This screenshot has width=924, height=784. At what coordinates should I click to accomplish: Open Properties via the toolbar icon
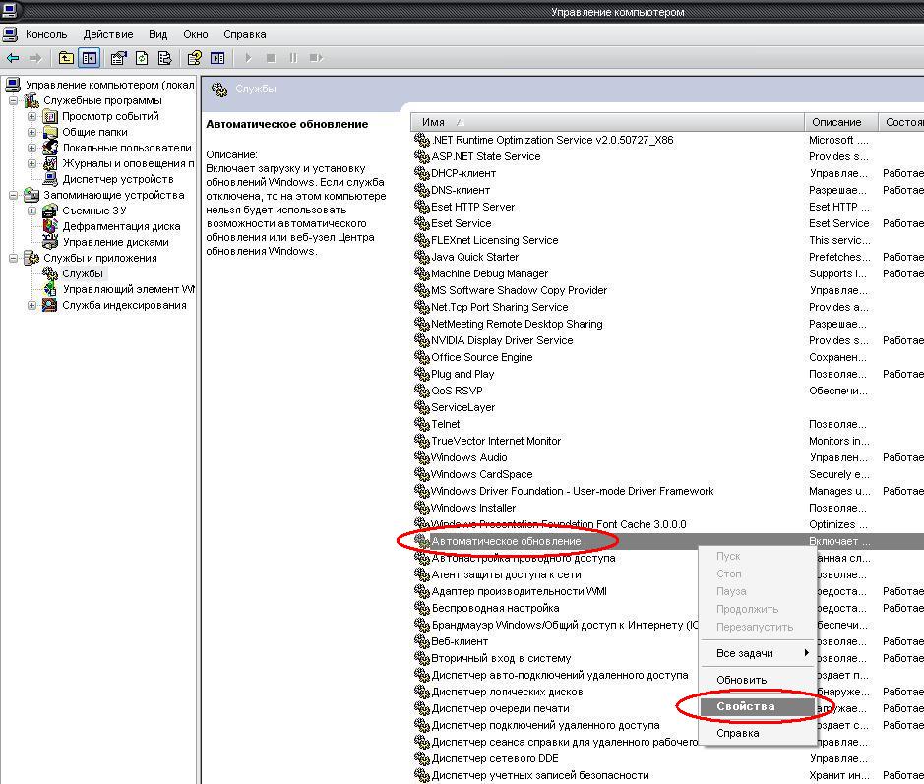click(118, 58)
